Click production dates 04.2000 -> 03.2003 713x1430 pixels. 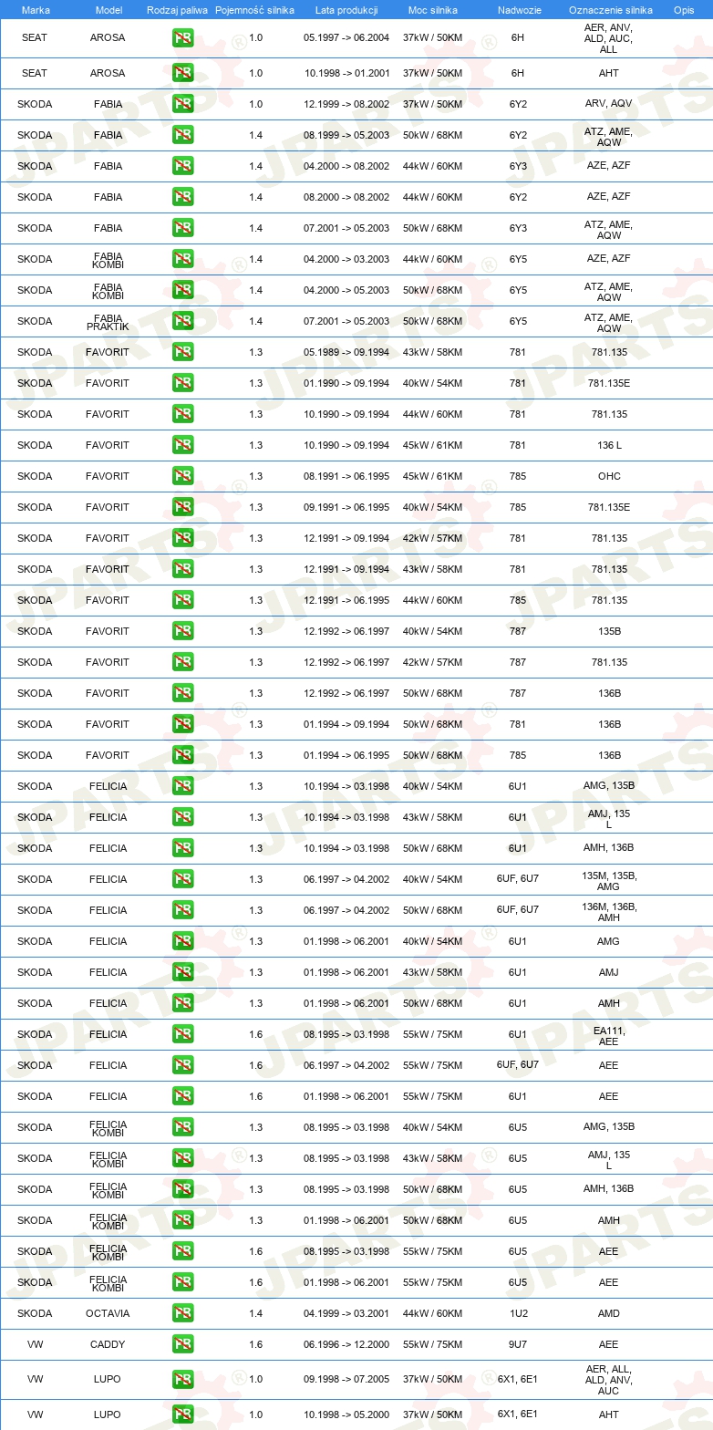coord(346,259)
